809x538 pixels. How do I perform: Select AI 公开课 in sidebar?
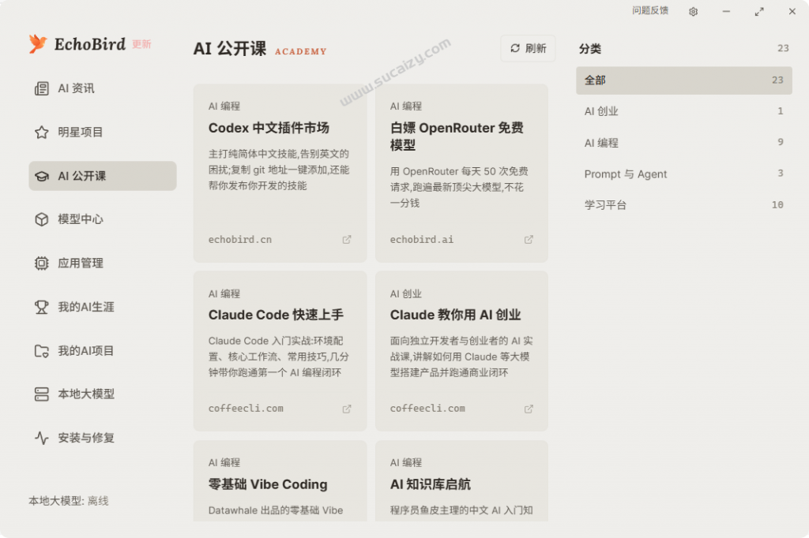click(x=103, y=176)
